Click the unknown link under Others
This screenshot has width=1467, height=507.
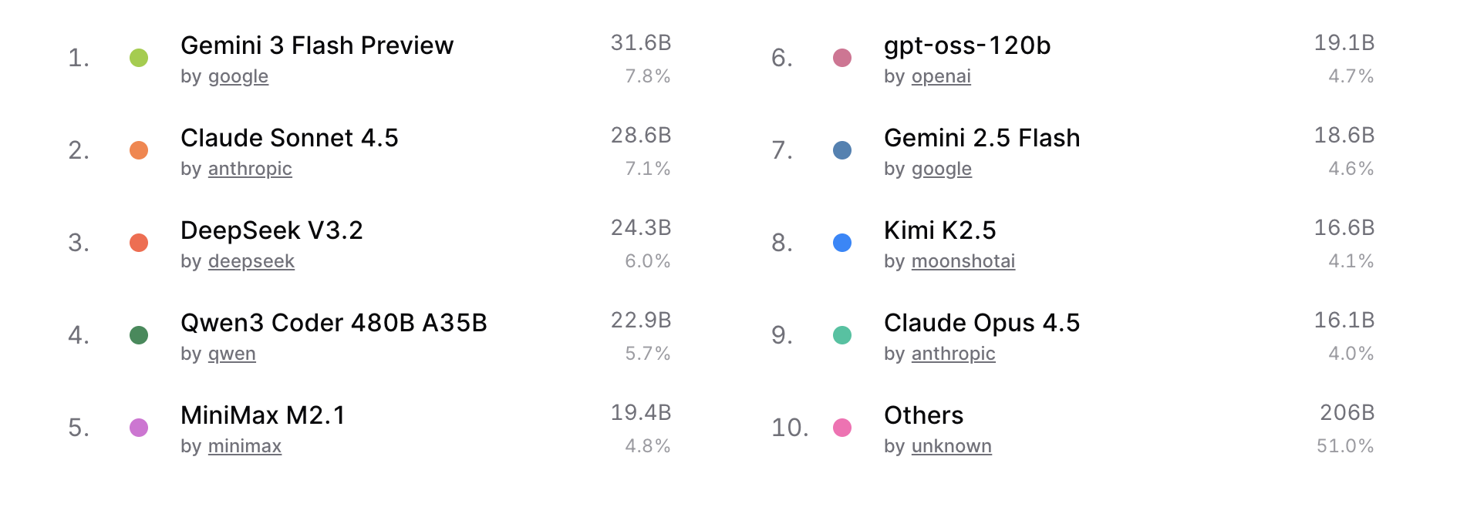952,446
